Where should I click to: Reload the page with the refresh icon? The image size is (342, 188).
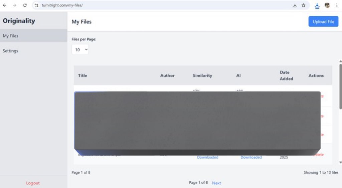[x=25, y=5]
